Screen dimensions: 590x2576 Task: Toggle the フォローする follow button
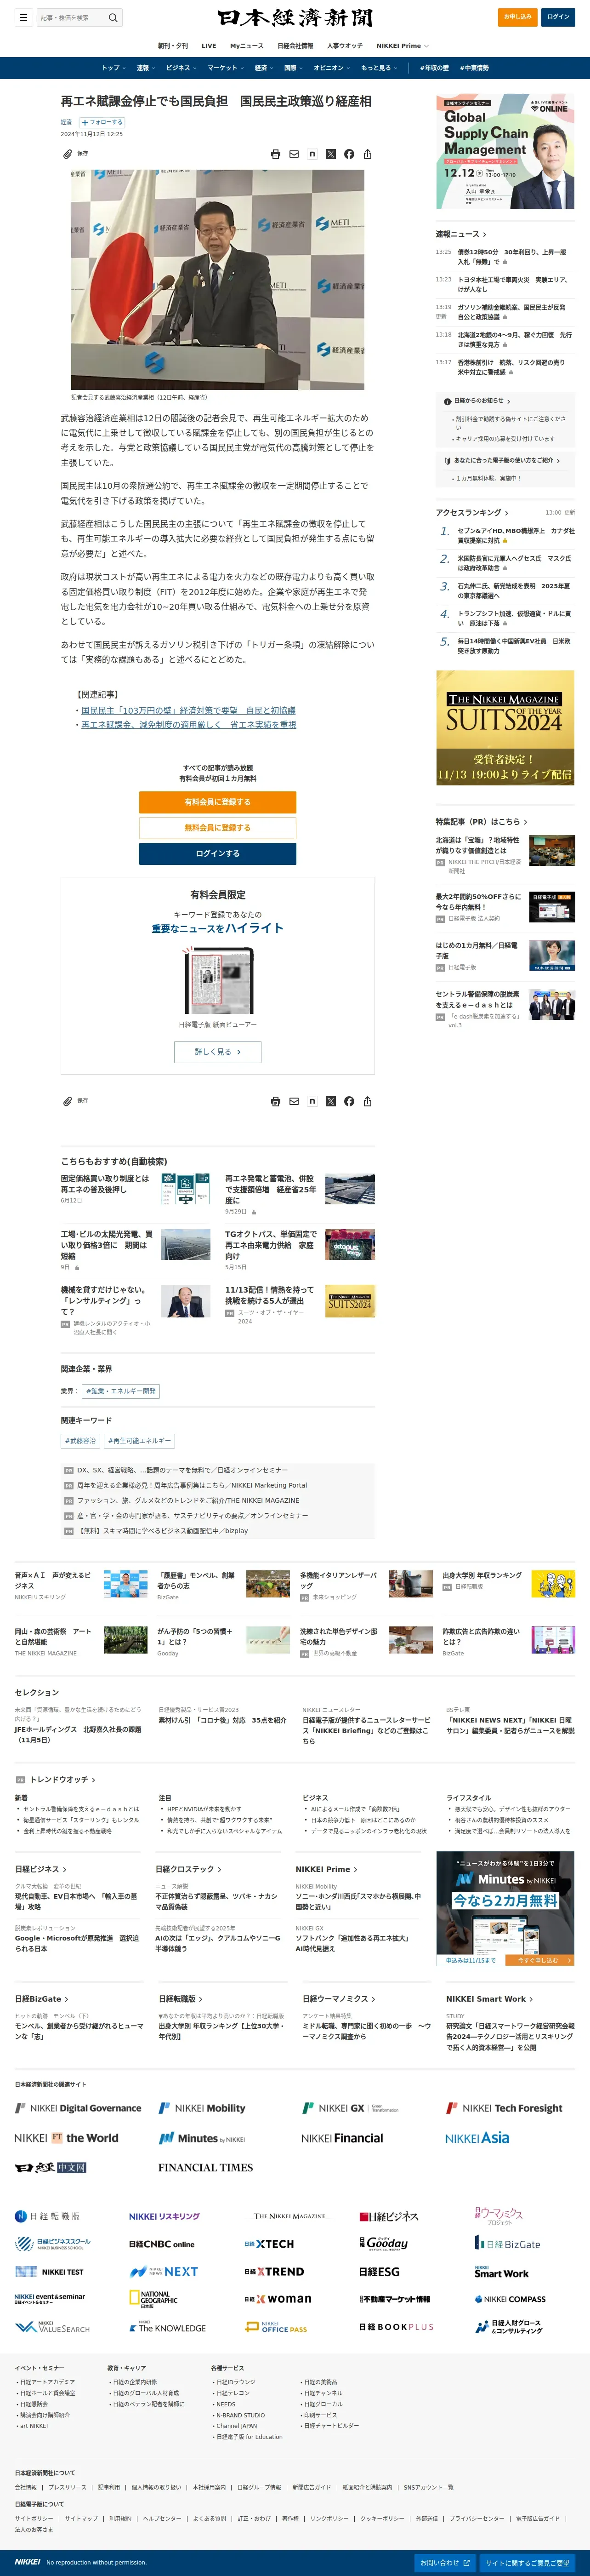tap(102, 122)
